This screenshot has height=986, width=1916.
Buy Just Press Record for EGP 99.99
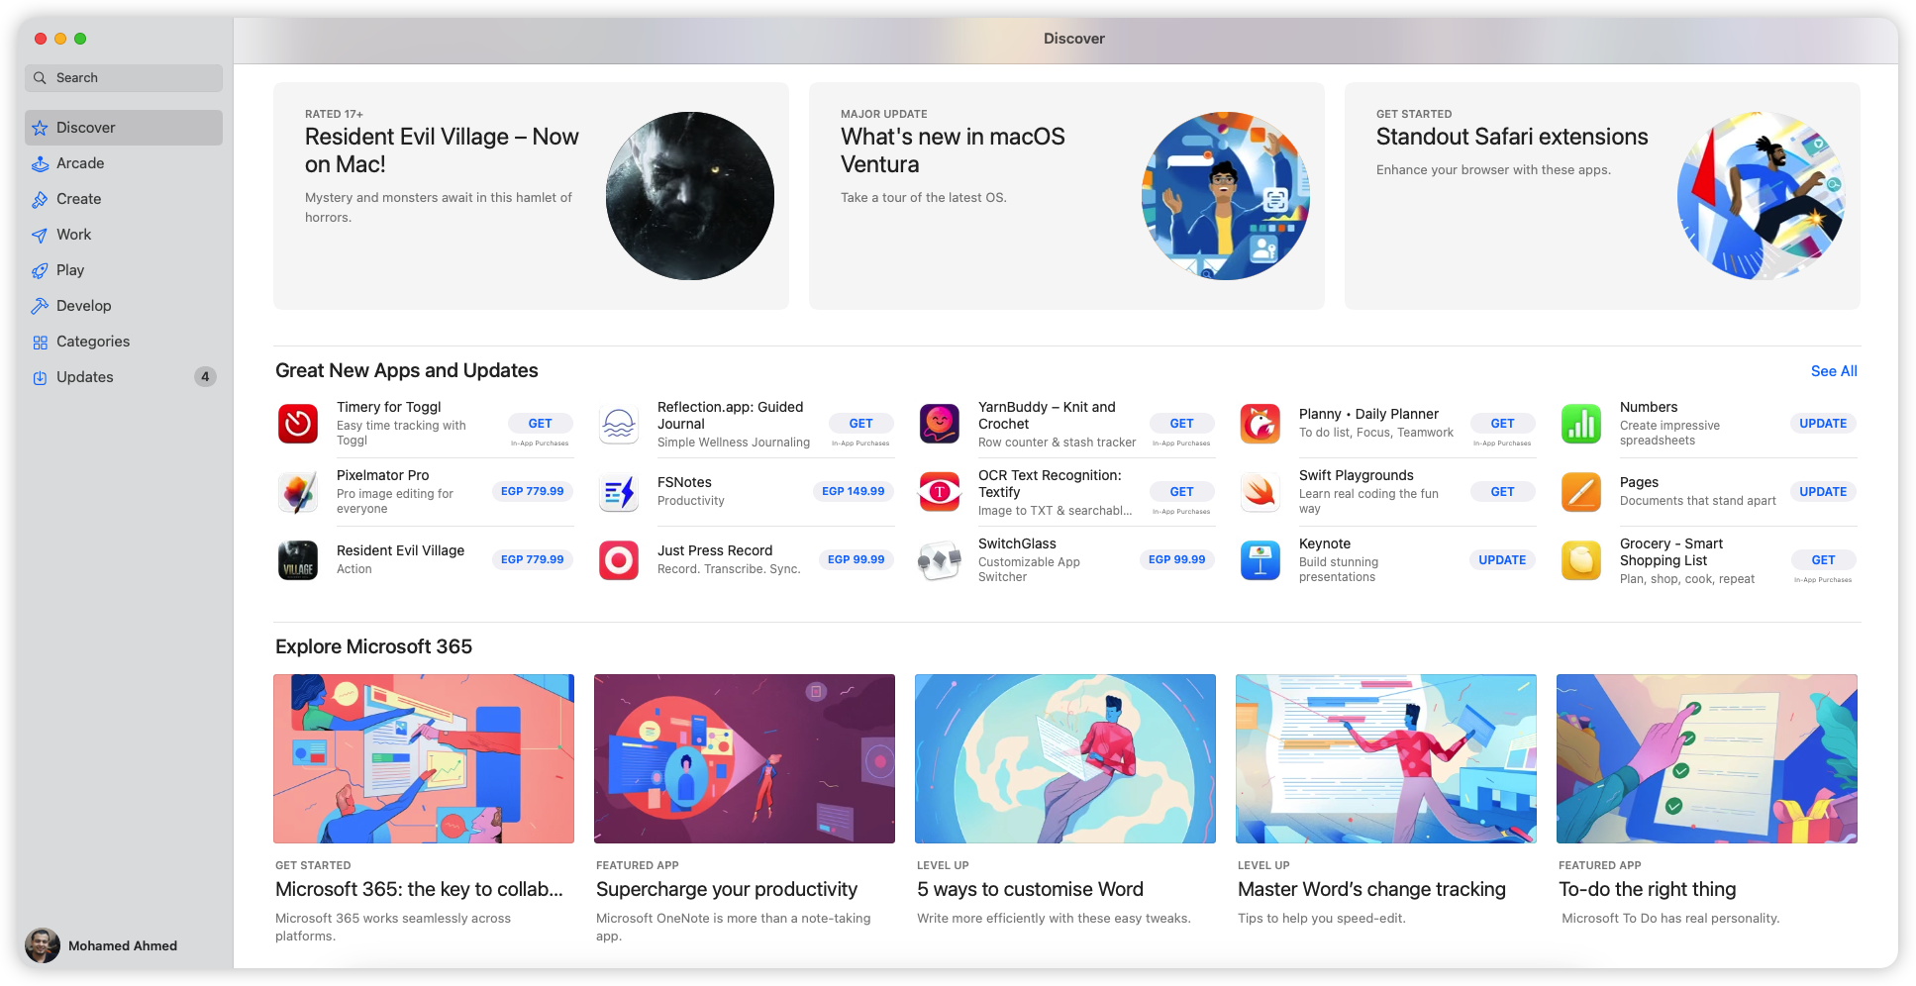point(857,560)
